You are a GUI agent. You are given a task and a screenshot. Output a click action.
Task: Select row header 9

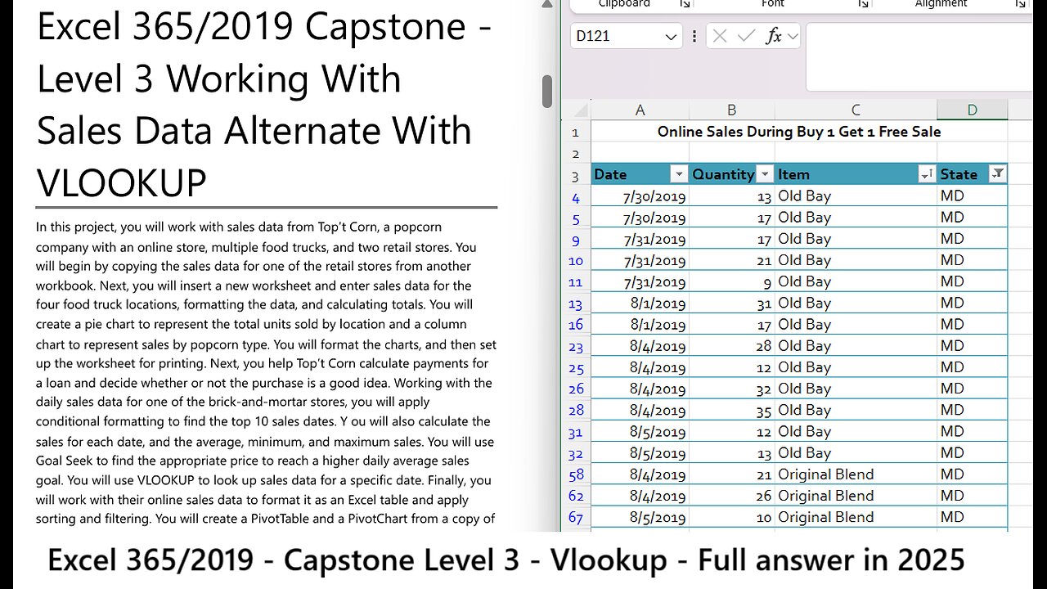(x=576, y=240)
